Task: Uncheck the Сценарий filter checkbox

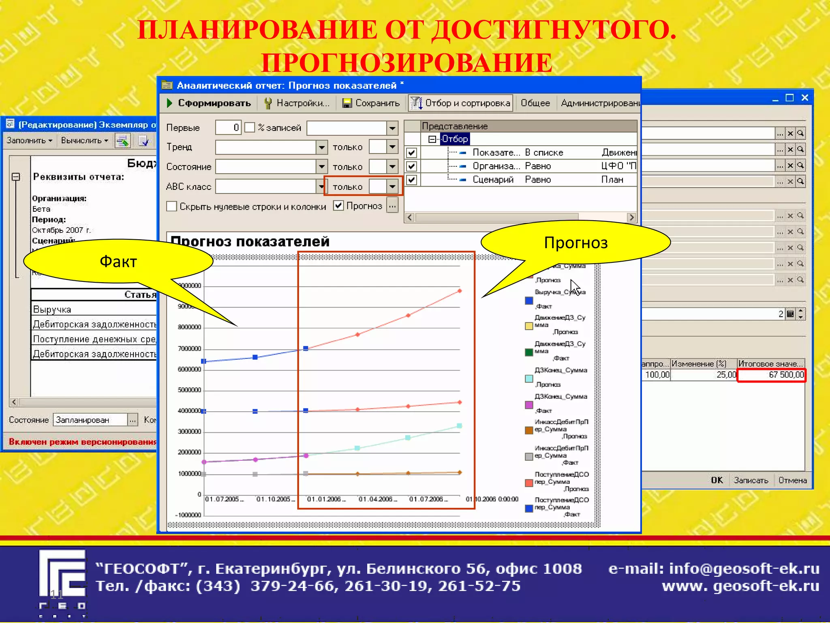Action: coord(412,180)
